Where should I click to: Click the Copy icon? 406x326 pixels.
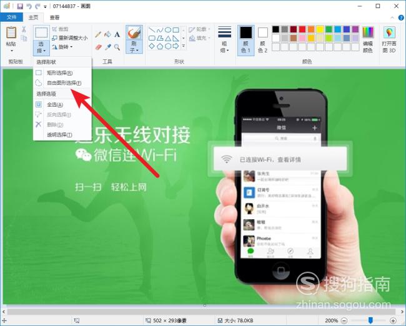(24, 38)
